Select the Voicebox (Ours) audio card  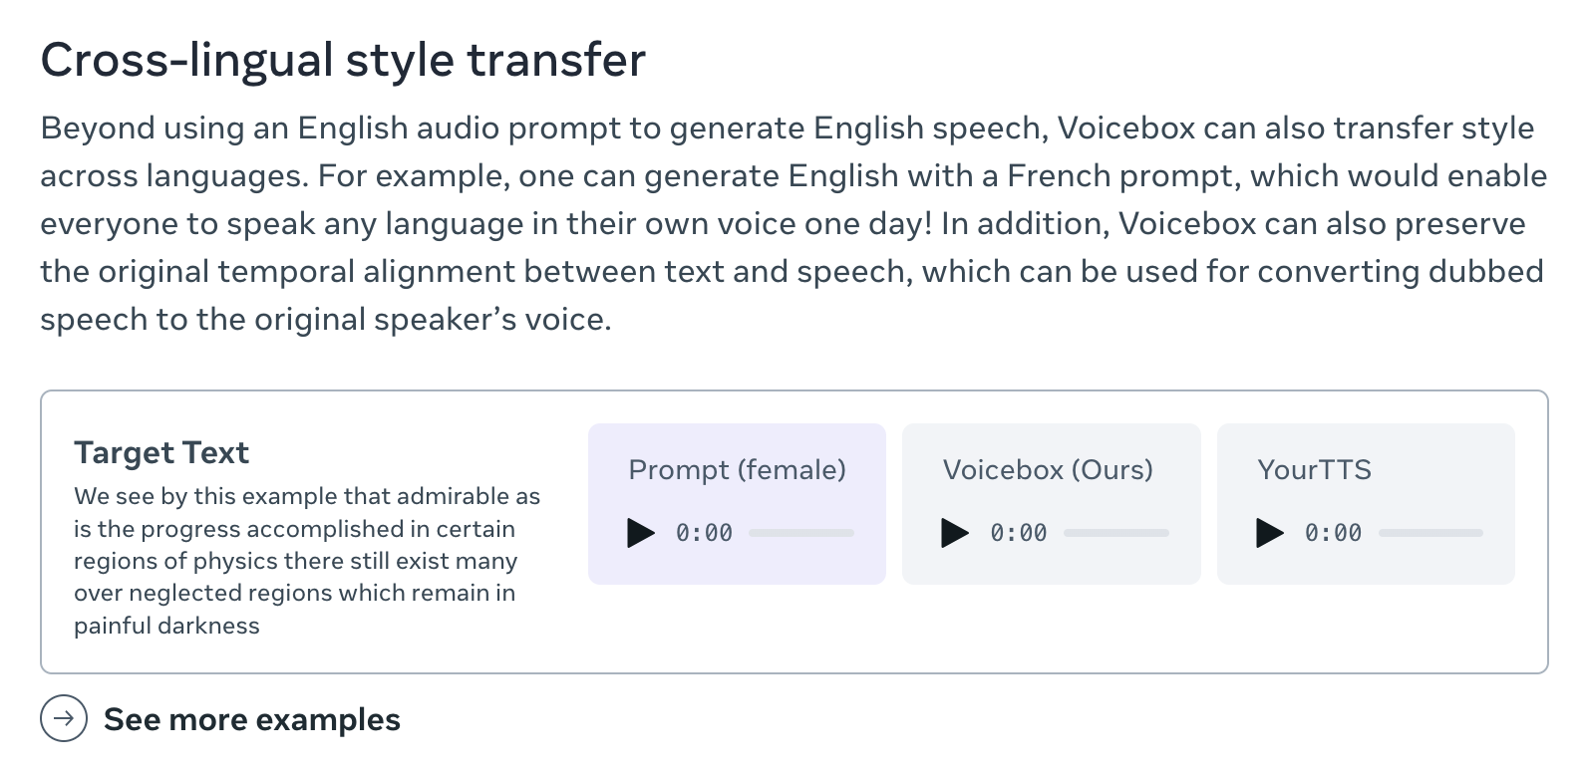tap(1051, 503)
